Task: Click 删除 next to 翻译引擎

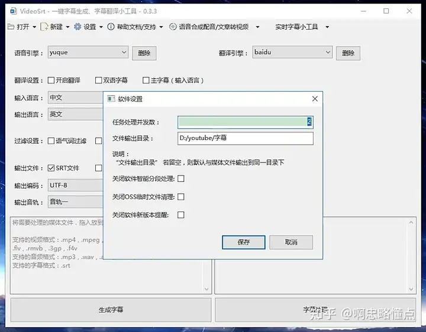Action: 348,53
